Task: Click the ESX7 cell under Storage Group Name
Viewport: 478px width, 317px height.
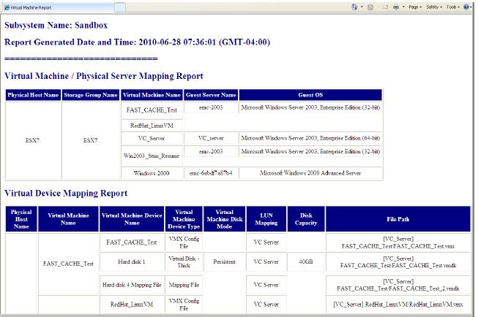Action: [91, 140]
